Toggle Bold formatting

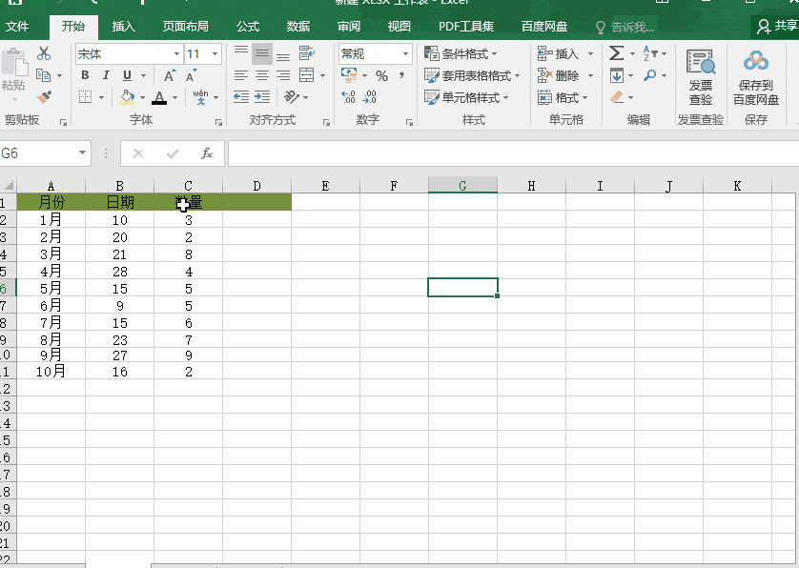pos(85,75)
